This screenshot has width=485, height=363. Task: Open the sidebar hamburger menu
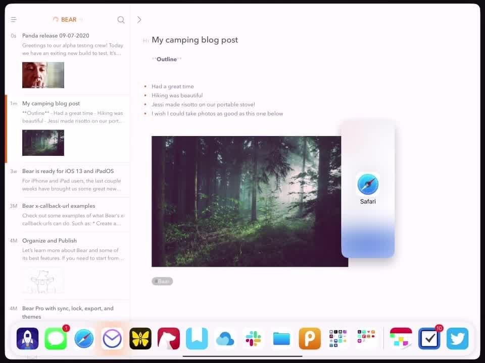coord(14,20)
